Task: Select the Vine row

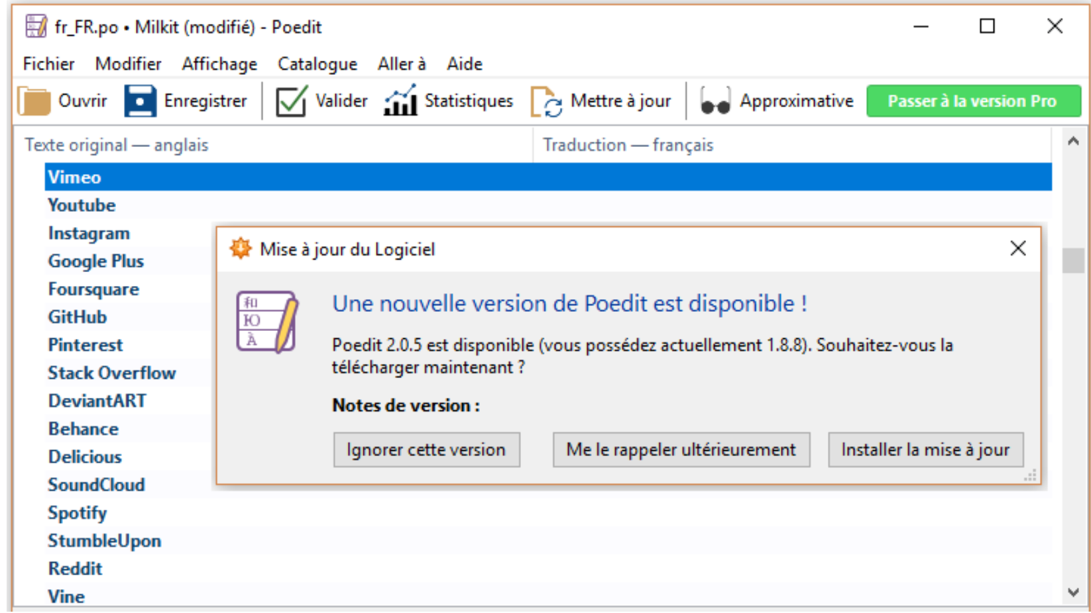Action: [x=548, y=595]
